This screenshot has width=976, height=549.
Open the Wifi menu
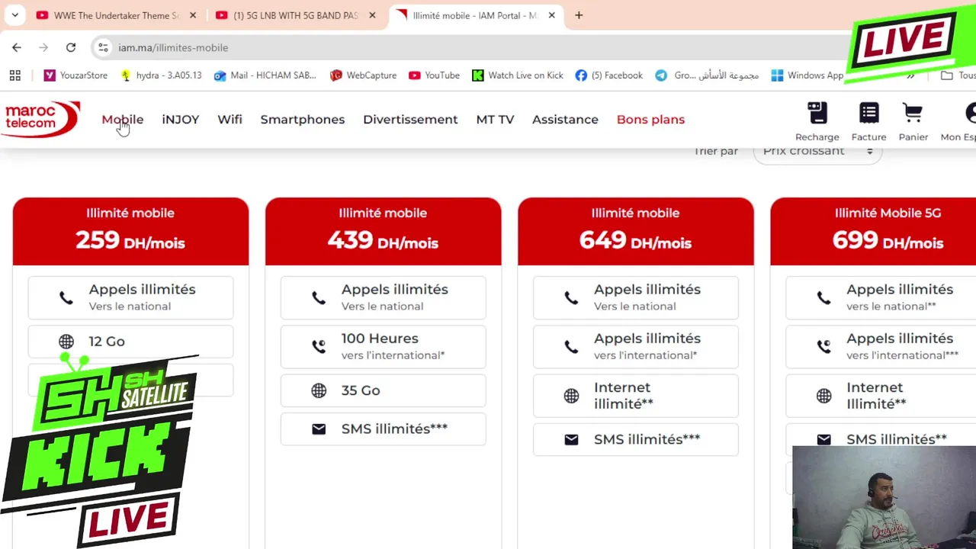(x=230, y=120)
